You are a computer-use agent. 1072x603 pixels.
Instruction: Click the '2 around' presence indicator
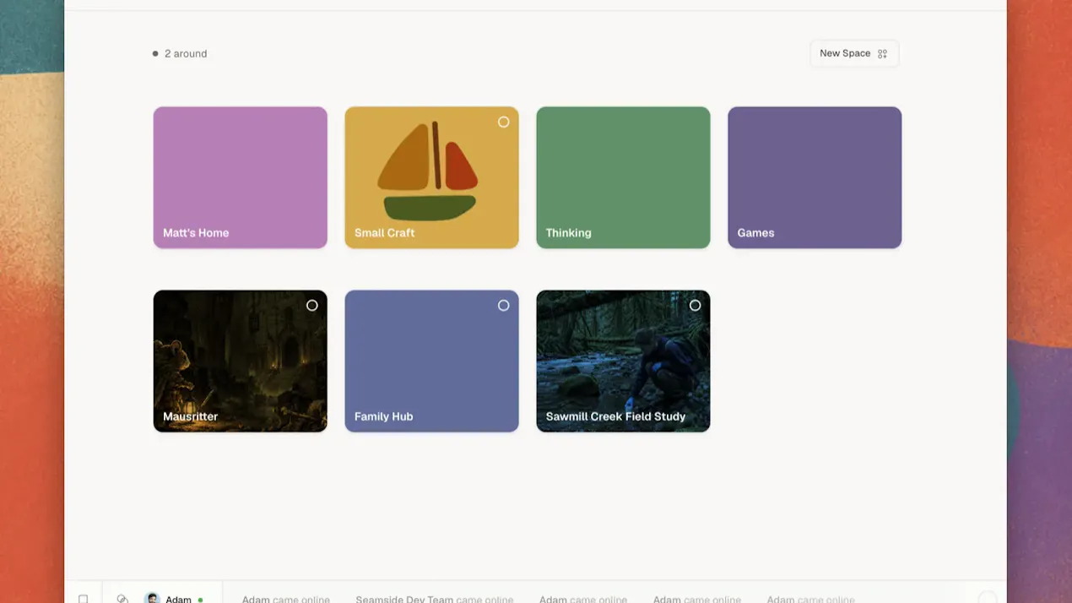pos(180,53)
